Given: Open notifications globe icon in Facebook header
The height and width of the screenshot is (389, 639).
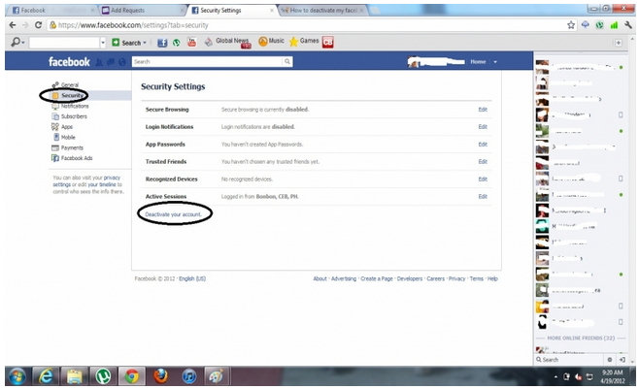Looking at the screenshot, I should click(121, 62).
